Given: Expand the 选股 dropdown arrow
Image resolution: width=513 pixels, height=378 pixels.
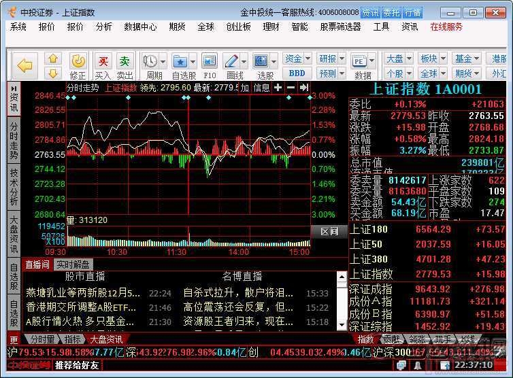Looking at the screenshot, I should pyautogui.click(x=274, y=61).
